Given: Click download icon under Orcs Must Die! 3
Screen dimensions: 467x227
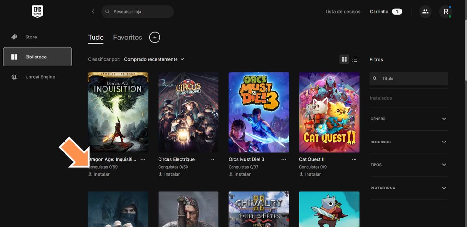Looking at the screenshot, I should pos(231,174).
